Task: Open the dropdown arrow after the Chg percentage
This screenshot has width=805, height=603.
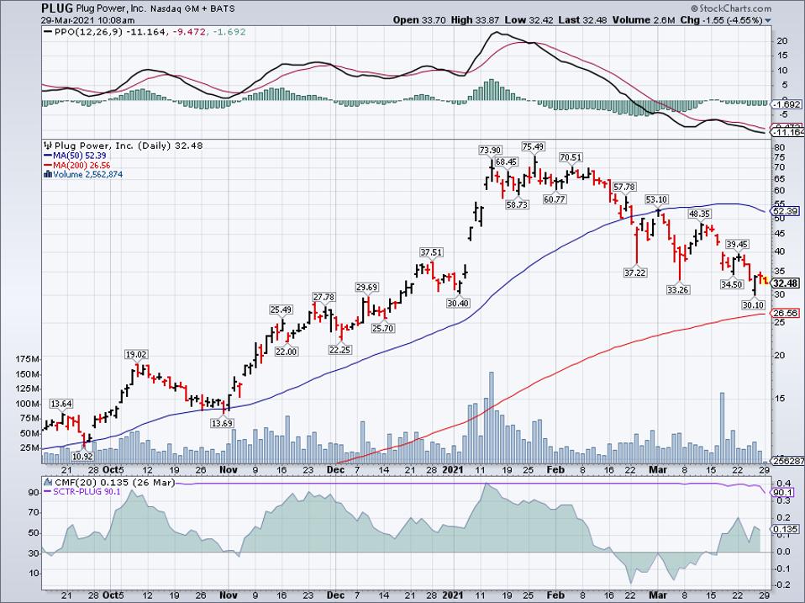Action: coord(768,20)
